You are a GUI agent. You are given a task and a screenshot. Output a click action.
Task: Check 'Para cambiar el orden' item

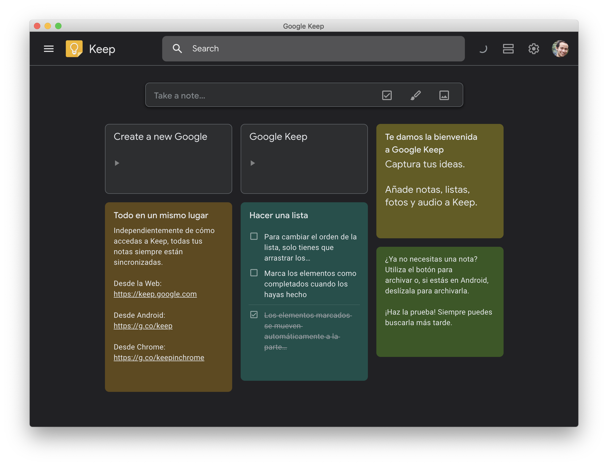[x=254, y=236]
